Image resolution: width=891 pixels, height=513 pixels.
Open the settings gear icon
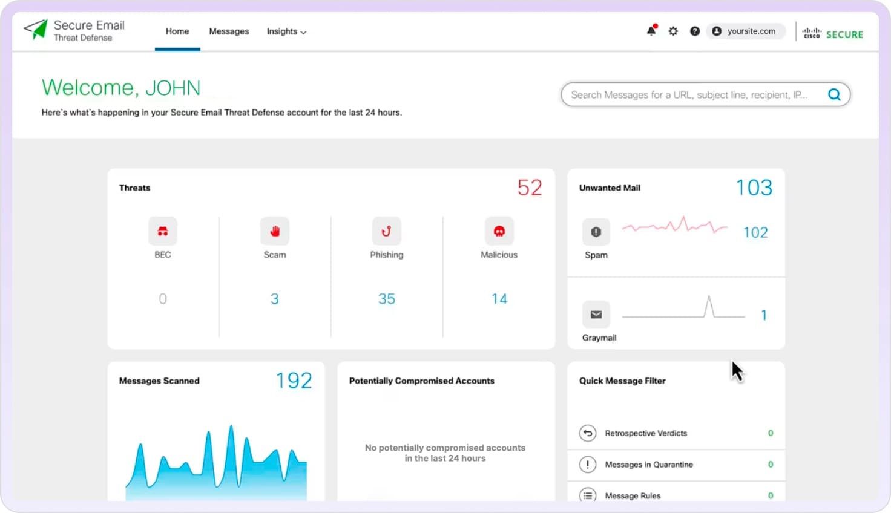[673, 31]
